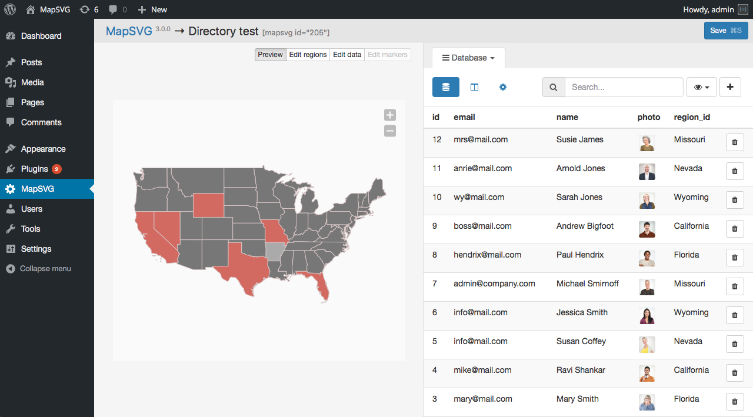Zoom out of the map
Screen dimensions: 753x417
pos(390,131)
